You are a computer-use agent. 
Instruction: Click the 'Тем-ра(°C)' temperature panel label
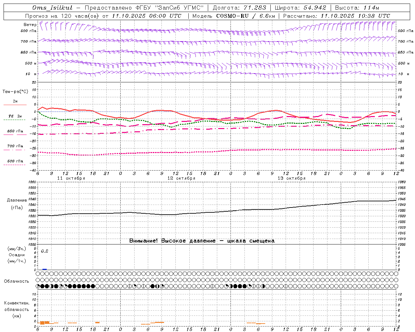(x=15, y=92)
